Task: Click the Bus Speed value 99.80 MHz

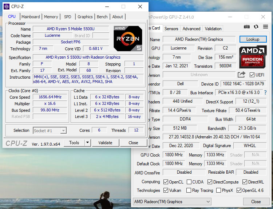Action: 50,110
